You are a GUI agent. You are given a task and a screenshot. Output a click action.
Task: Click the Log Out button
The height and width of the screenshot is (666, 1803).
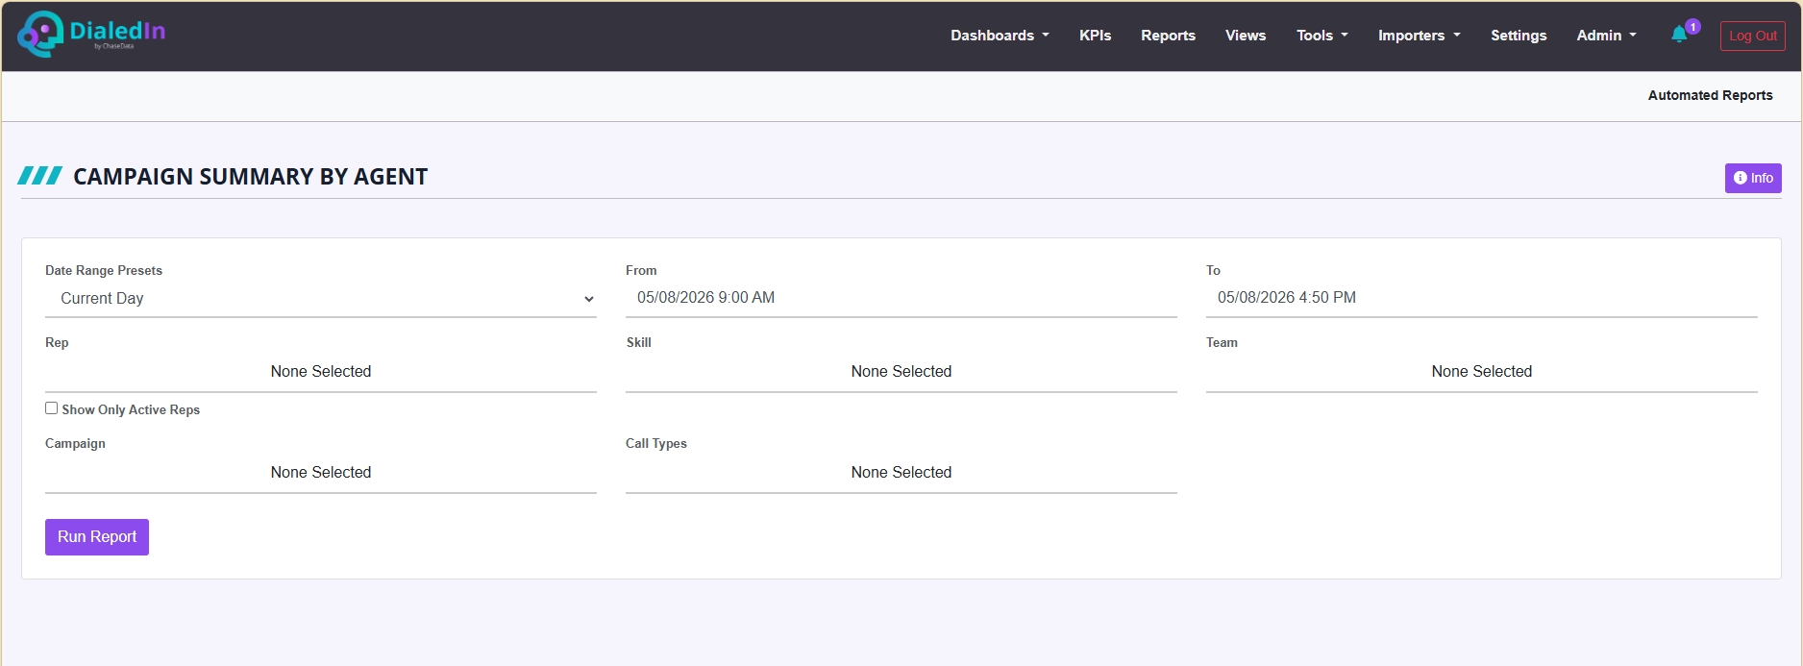click(x=1753, y=36)
